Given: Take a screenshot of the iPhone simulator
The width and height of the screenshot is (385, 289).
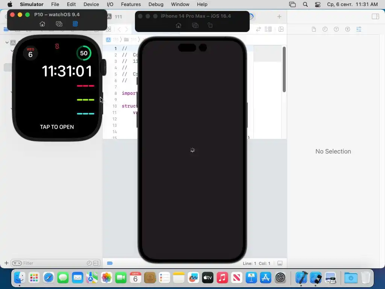Looking at the screenshot, I should click(195, 25).
